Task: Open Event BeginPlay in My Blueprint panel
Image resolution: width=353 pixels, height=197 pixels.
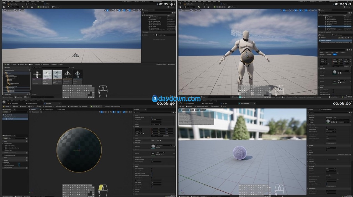Action: pyautogui.click(x=10, y=146)
